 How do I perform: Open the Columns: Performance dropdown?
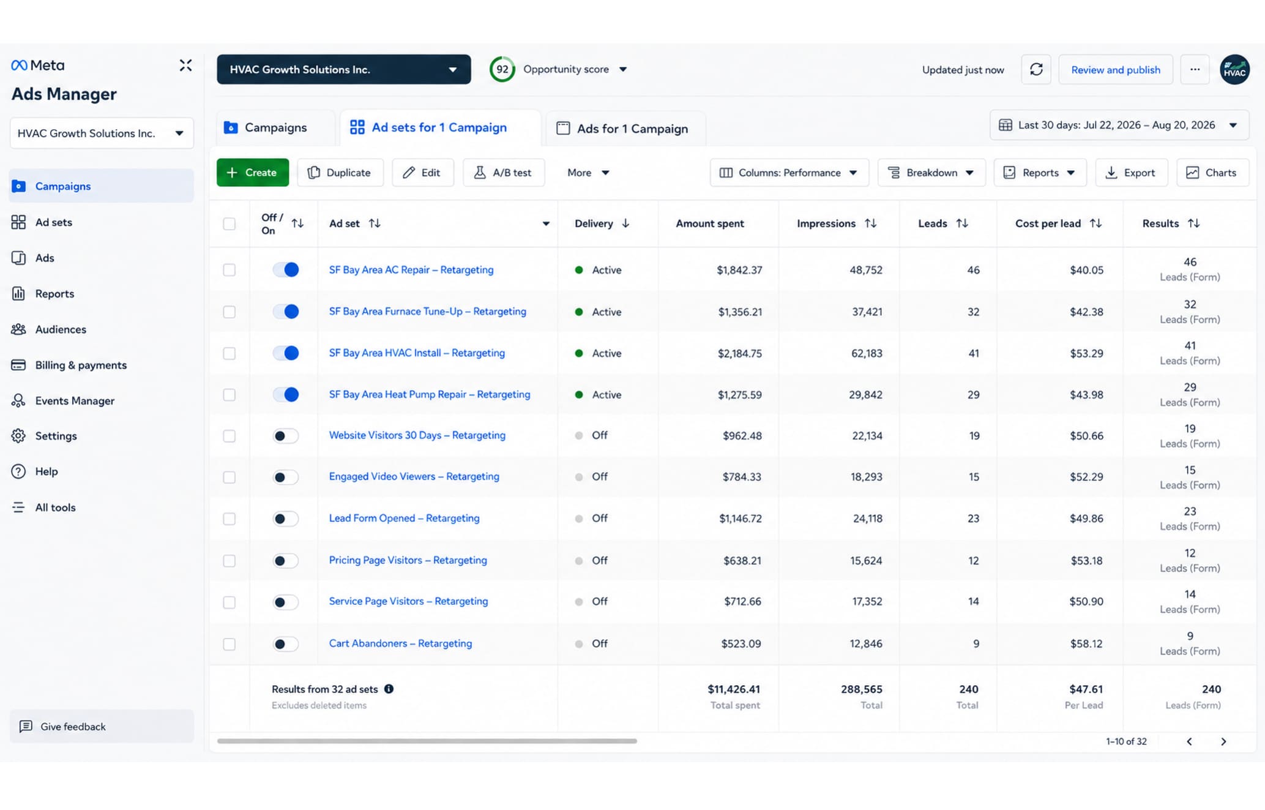coord(789,173)
